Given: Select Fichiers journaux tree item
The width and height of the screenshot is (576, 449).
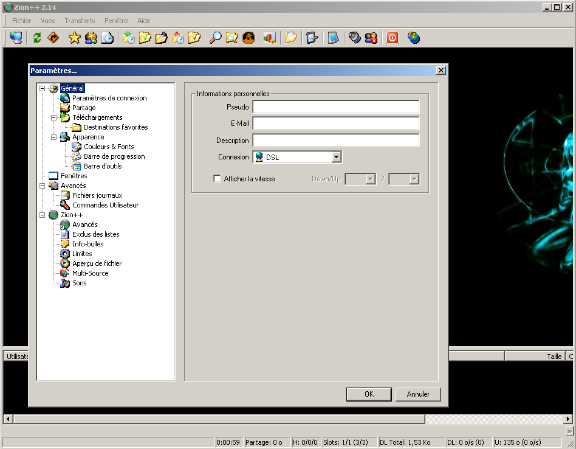Looking at the screenshot, I should [97, 196].
